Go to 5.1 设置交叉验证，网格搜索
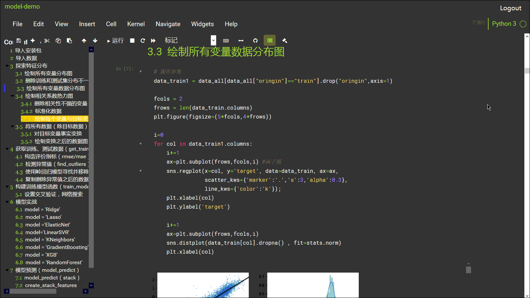Viewport: 530px width, 298px height. 49,194
